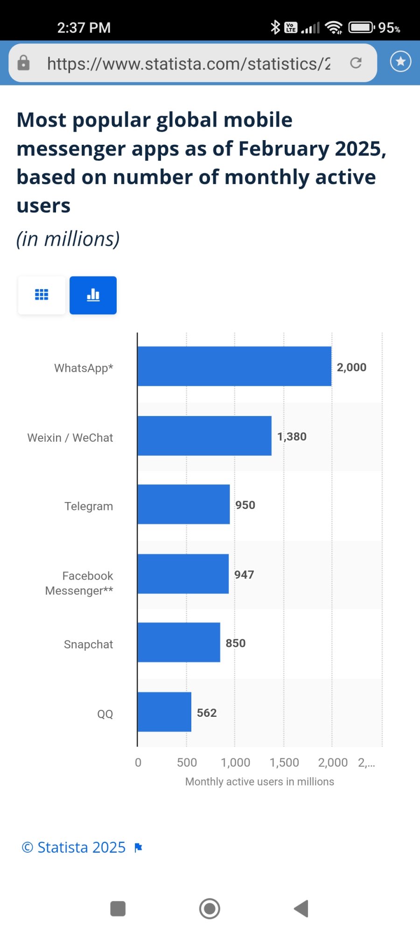
Task: Tap the chart title heading text
Action: pos(202,163)
